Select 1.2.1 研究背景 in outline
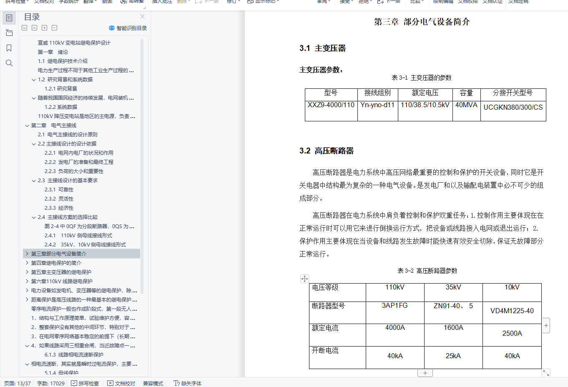This screenshot has height=387, width=568. 61,89
